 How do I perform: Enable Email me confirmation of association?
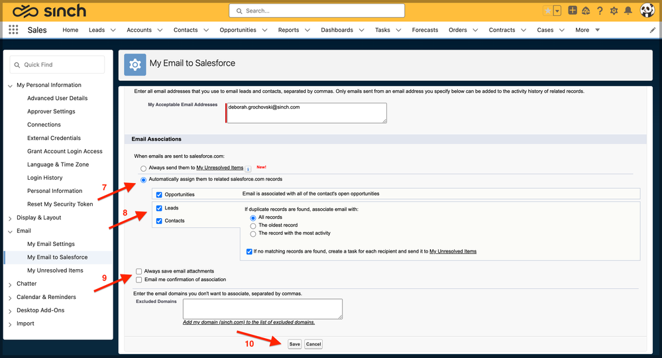[x=139, y=280]
